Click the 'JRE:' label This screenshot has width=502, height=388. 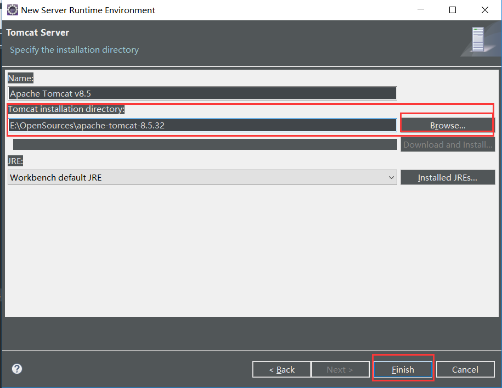point(15,161)
